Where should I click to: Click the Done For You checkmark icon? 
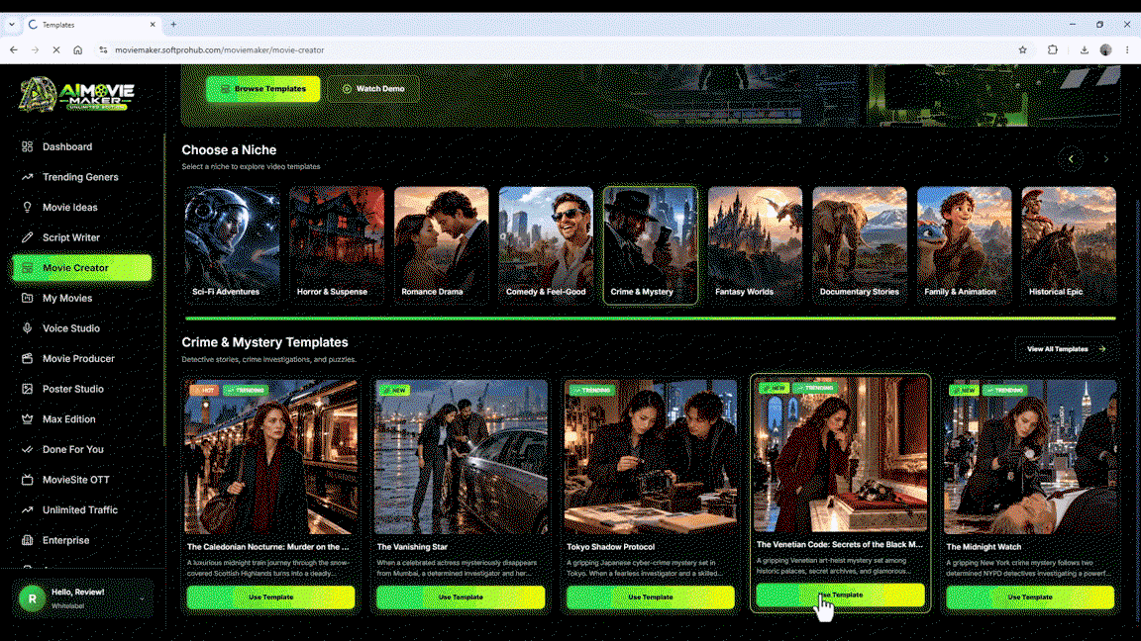(27, 449)
